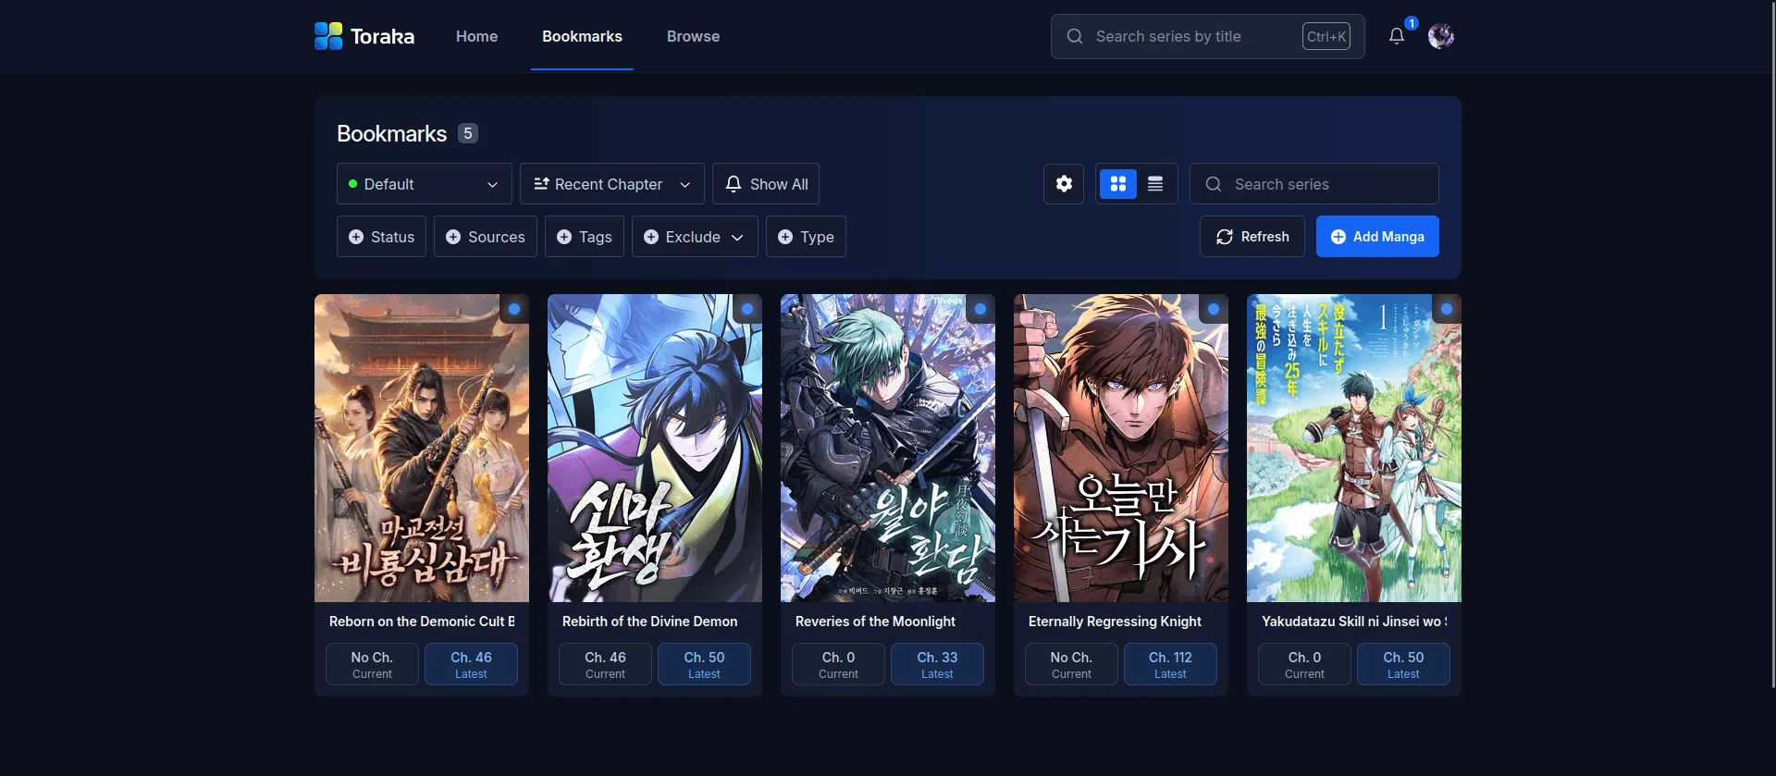Click the Reborn on the Demonic Cult title
The image size is (1776, 776).
click(x=422, y=622)
